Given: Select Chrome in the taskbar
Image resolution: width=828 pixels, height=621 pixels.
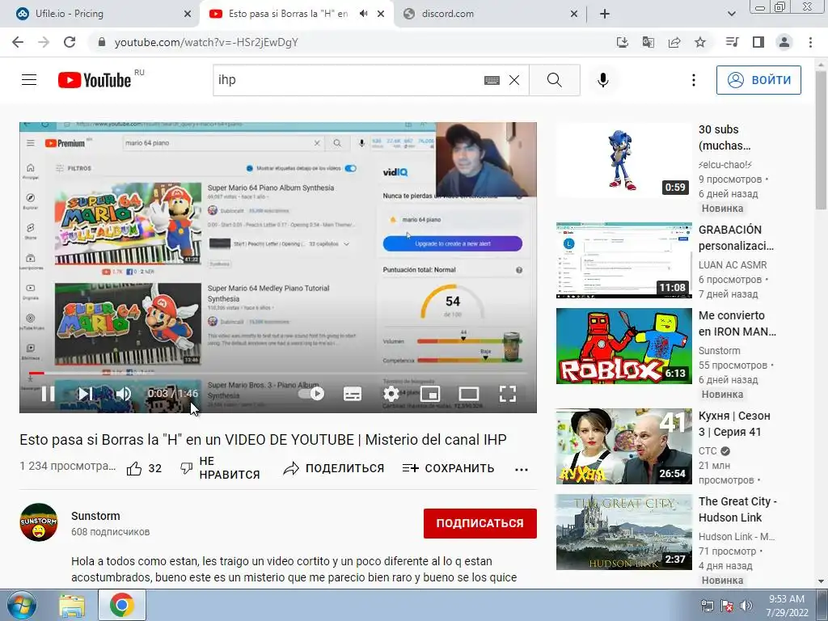Looking at the screenshot, I should click(121, 606).
